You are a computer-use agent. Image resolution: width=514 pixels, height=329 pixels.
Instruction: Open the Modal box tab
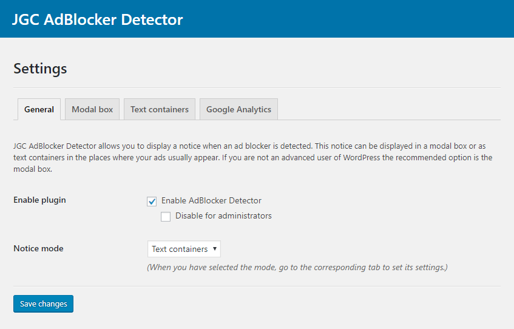point(92,109)
